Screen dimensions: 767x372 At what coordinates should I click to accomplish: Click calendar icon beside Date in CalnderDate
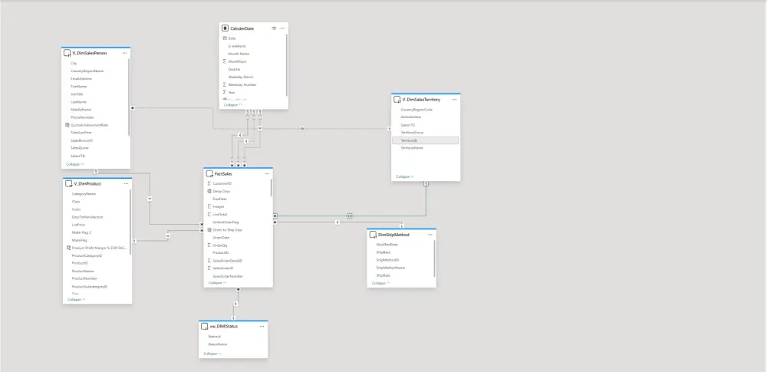pos(225,38)
